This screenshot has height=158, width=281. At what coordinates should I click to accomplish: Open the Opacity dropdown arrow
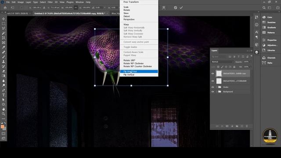click(x=251, y=62)
